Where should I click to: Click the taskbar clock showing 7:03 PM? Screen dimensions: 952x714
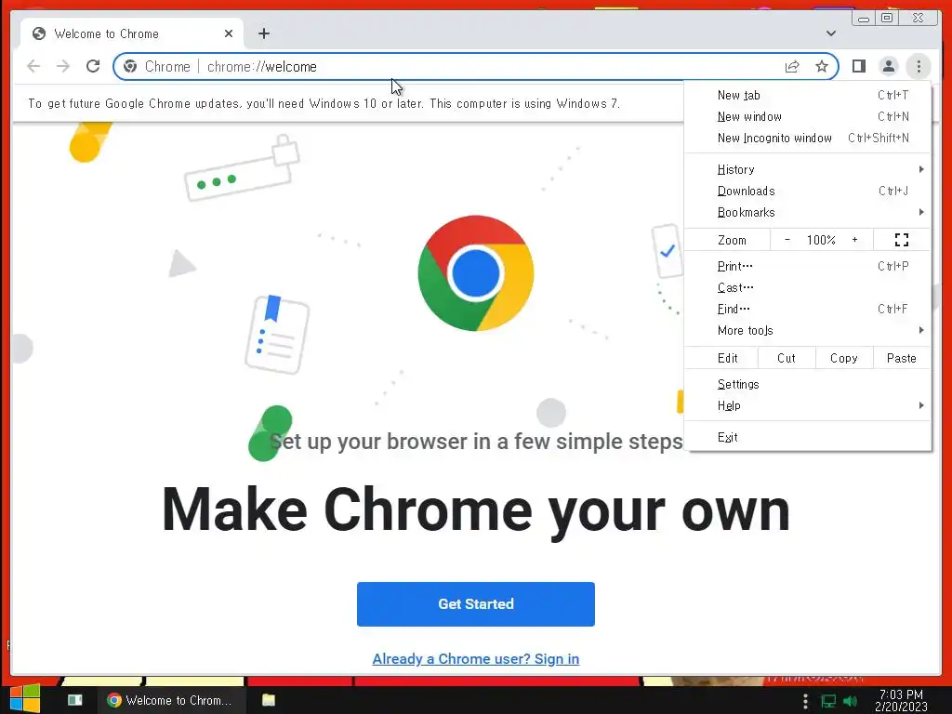[901, 700]
